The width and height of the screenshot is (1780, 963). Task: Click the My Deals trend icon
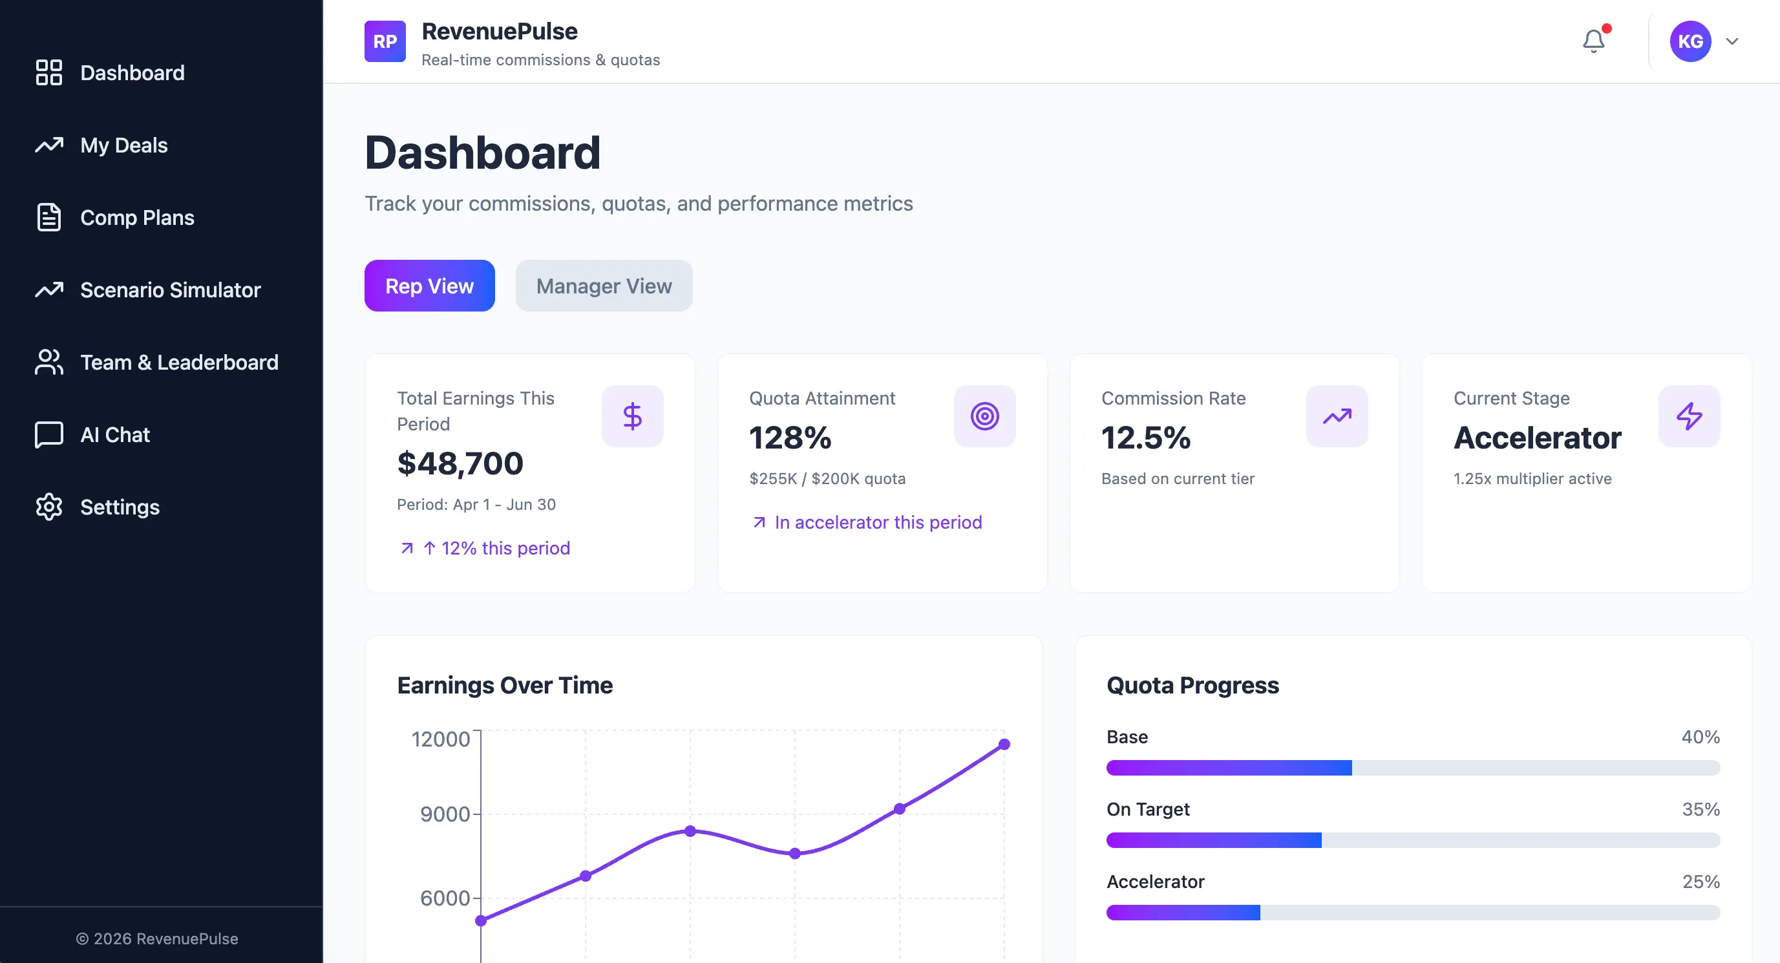[49, 145]
